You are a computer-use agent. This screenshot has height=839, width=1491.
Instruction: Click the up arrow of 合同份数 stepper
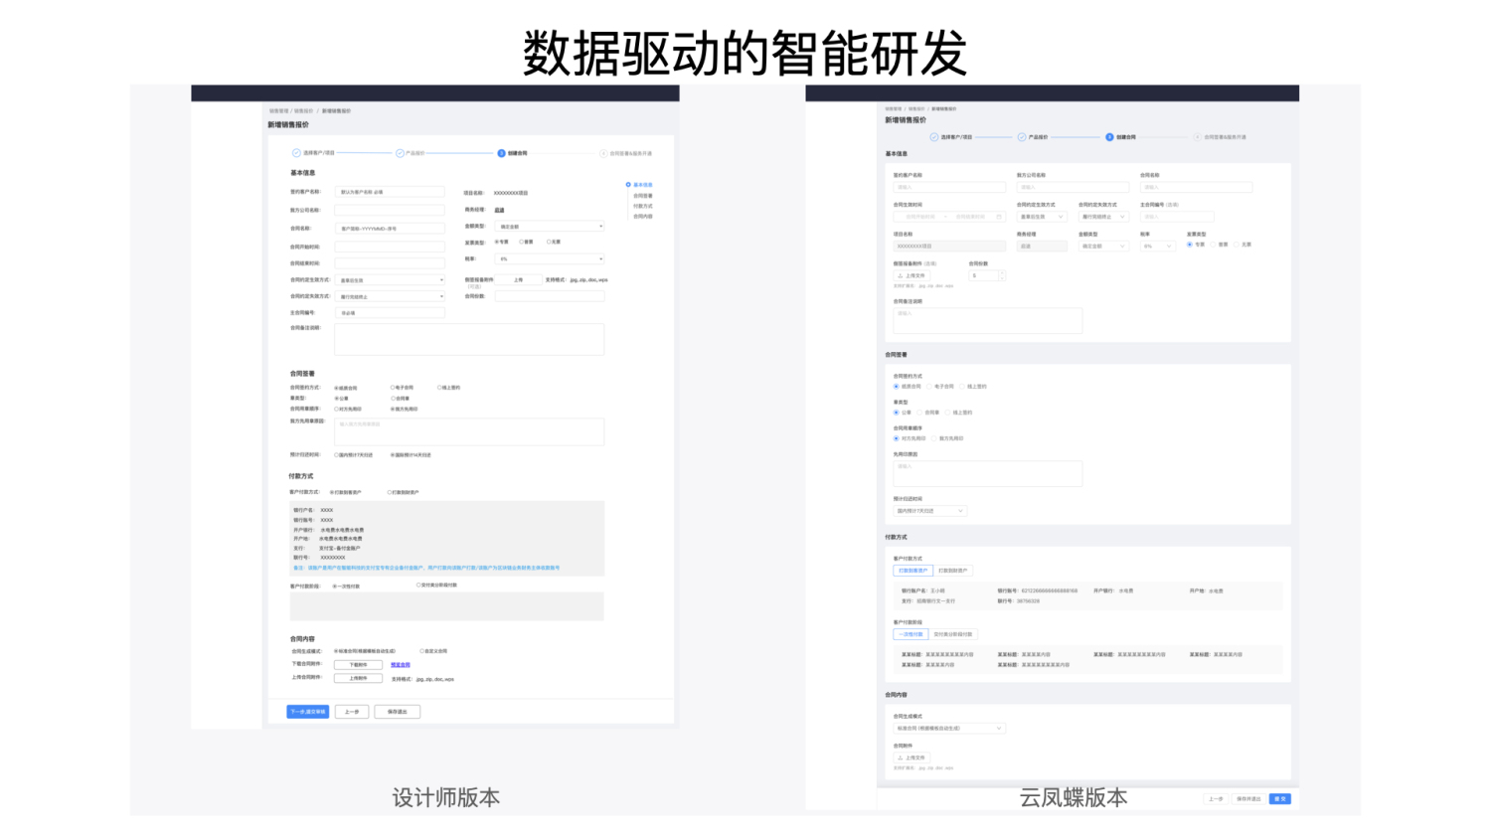click(x=1002, y=271)
